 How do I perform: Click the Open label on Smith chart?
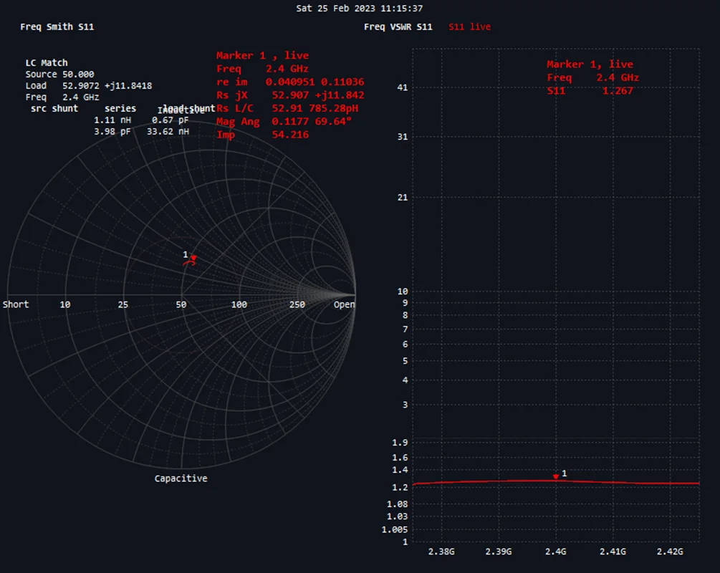tap(345, 304)
